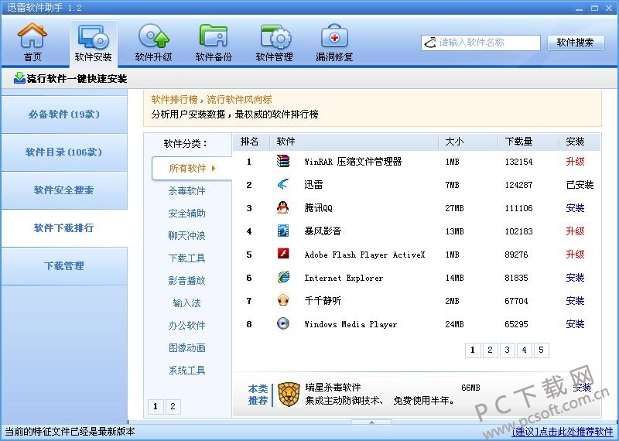Viewport: 619px width, 441px height.
Task: Click the 已安装 status for 迅雷
Action: point(580,185)
